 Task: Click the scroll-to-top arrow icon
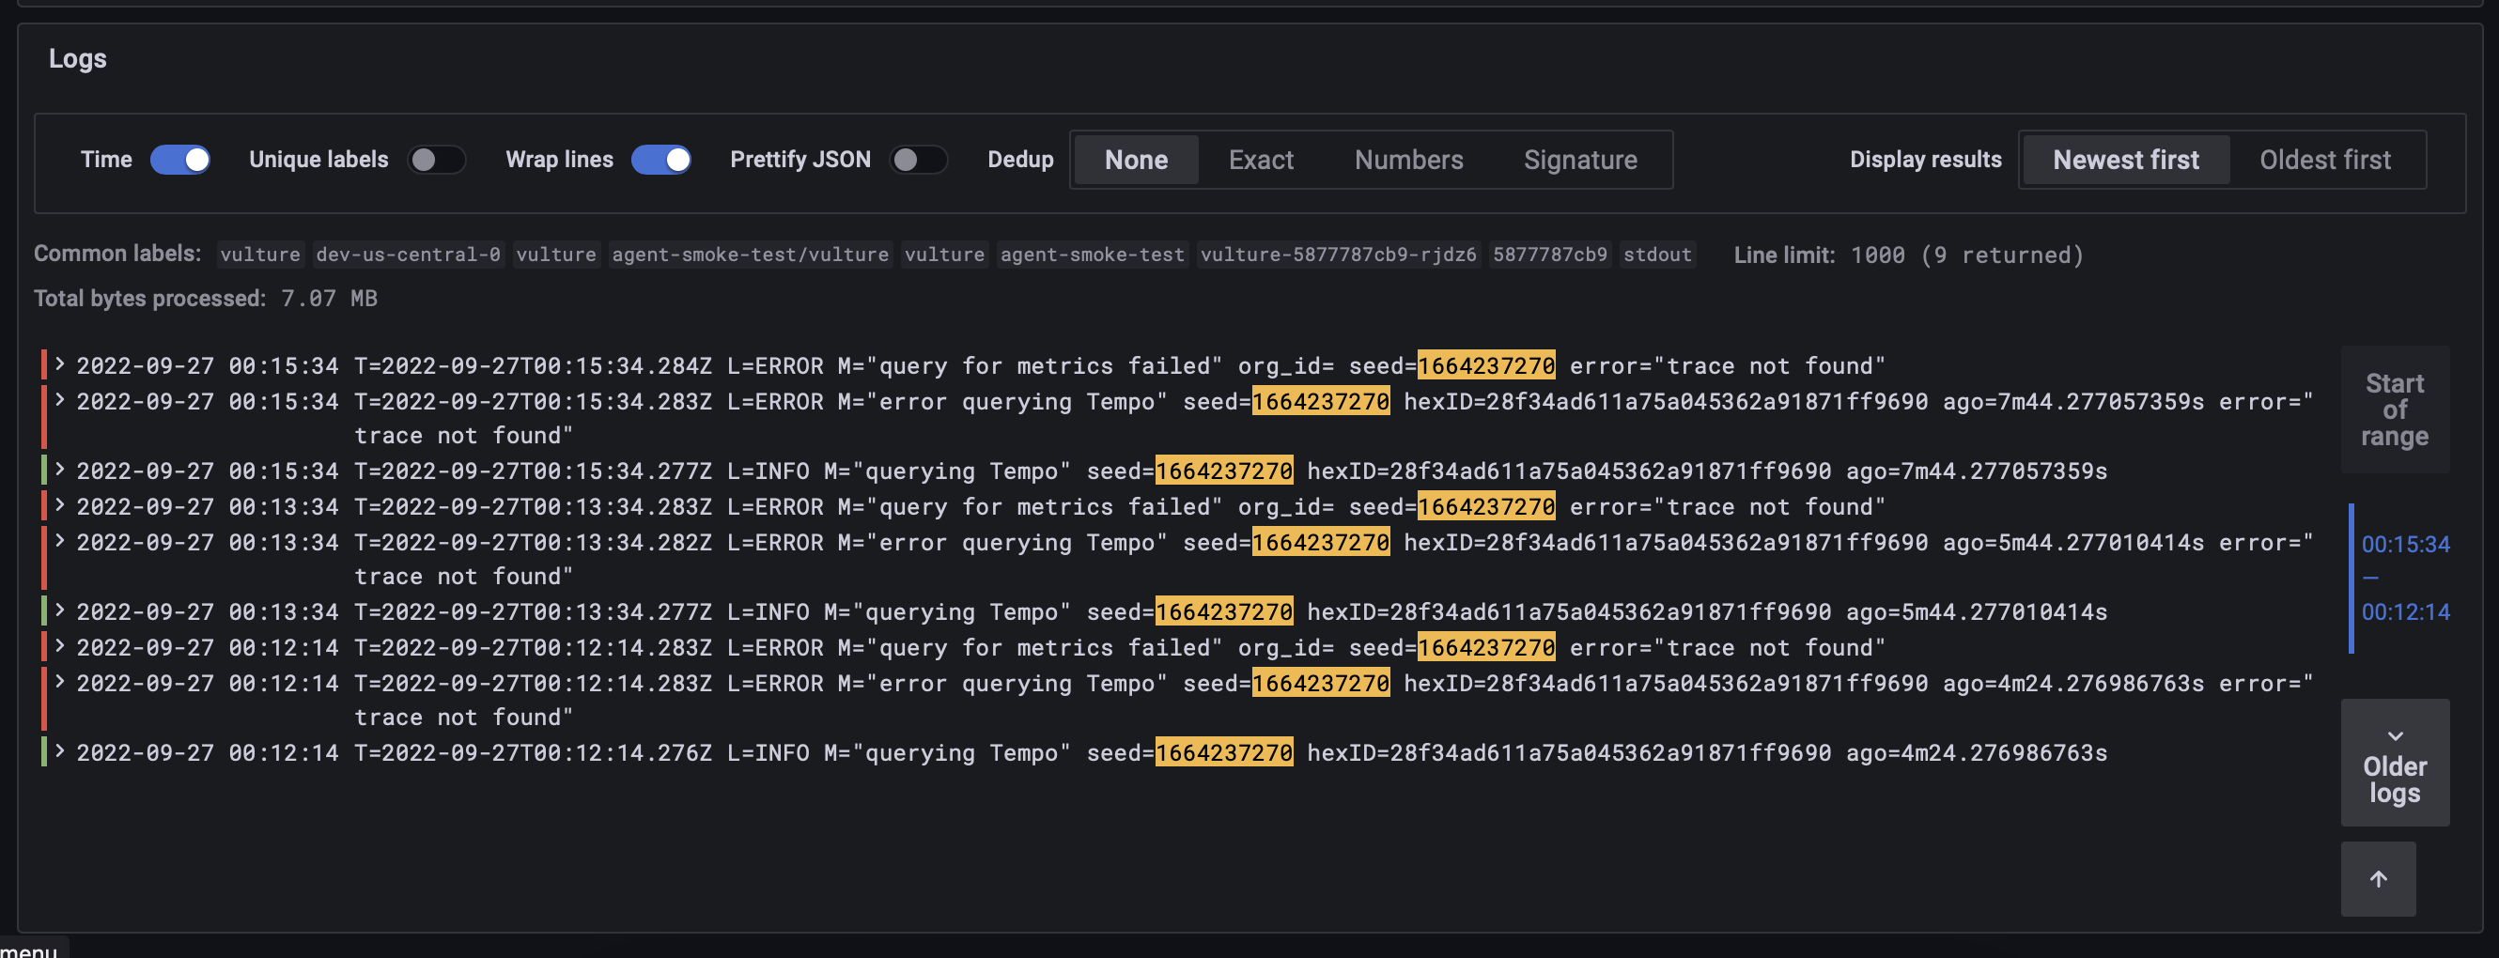(x=2378, y=878)
